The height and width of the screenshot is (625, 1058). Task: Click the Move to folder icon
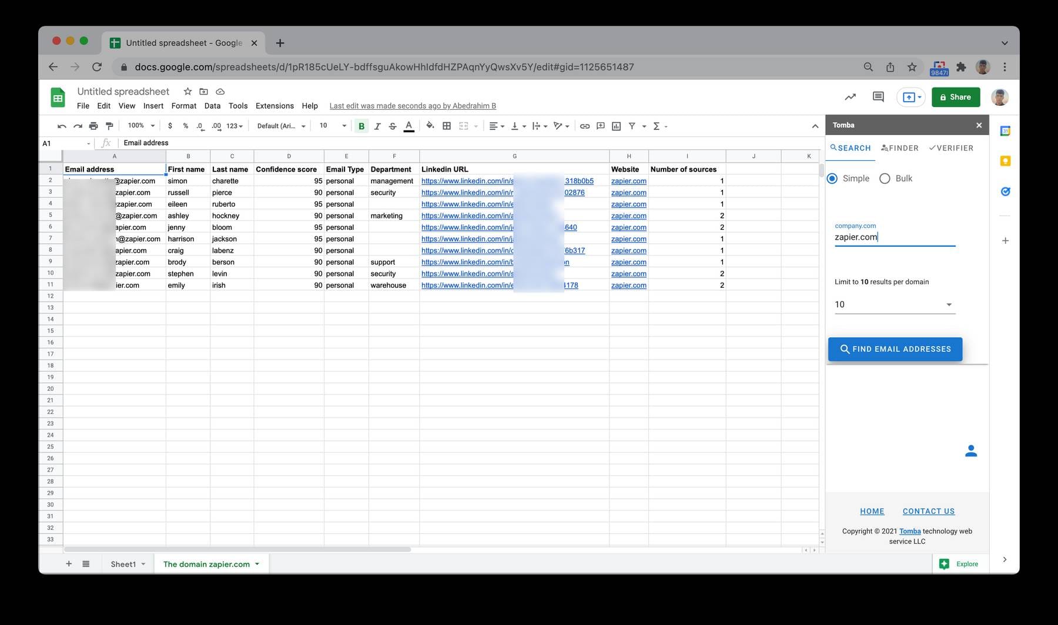[203, 92]
